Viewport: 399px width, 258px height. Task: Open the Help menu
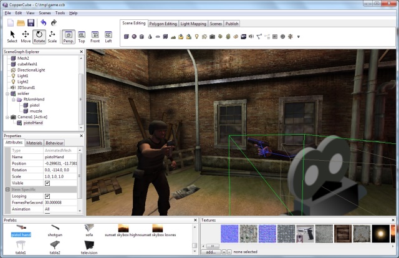(74, 13)
